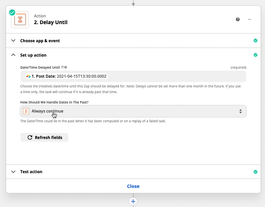
Task: Open the Always continue dropdown
Action: coord(134,111)
